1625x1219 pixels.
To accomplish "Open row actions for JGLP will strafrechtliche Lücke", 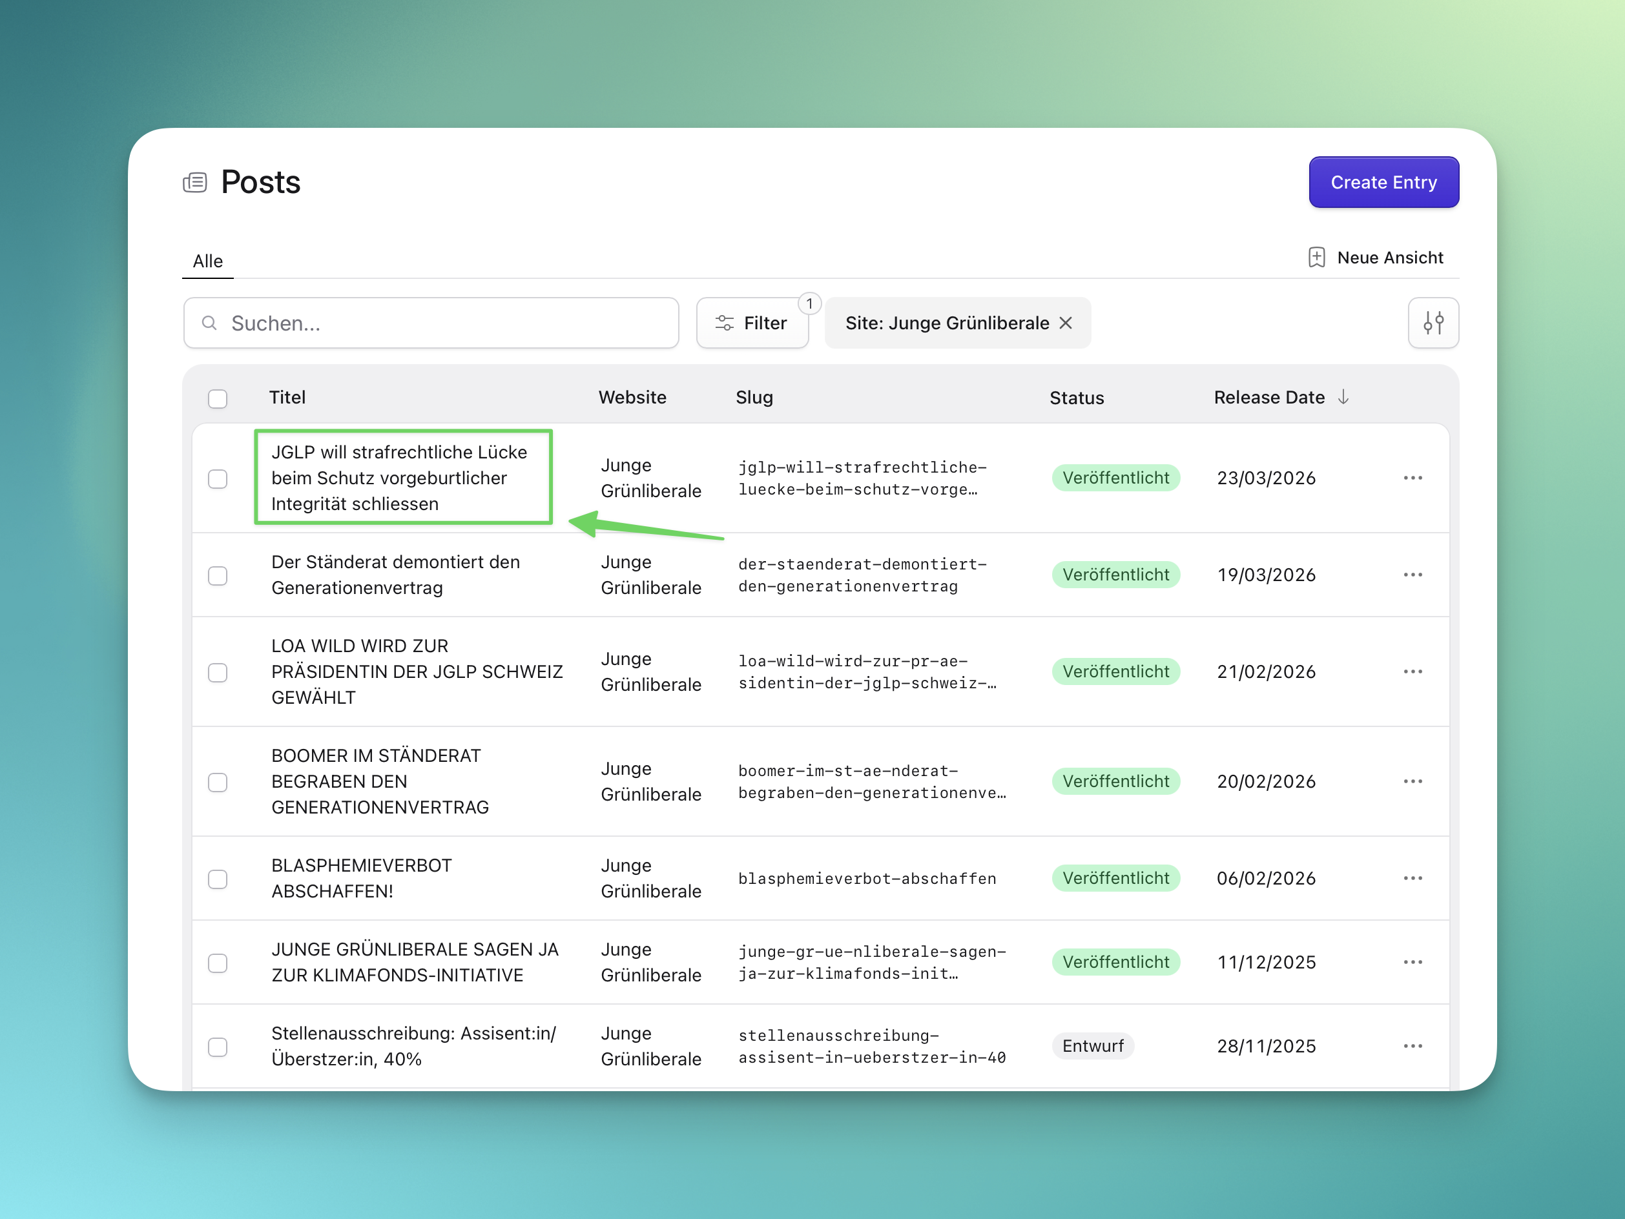I will coord(1412,478).
